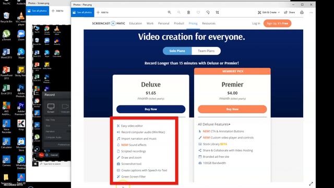The width and height of the screenshot is (334, 188).
Task: Click Draw and zoom feature text
Action: [x=132, y=158]
